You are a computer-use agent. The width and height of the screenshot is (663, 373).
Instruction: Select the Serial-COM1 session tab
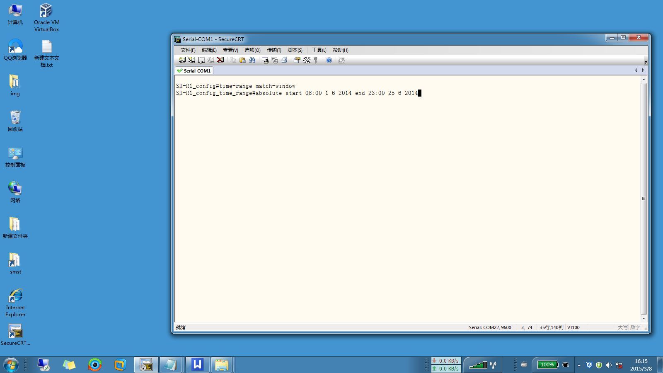[194, 71]
